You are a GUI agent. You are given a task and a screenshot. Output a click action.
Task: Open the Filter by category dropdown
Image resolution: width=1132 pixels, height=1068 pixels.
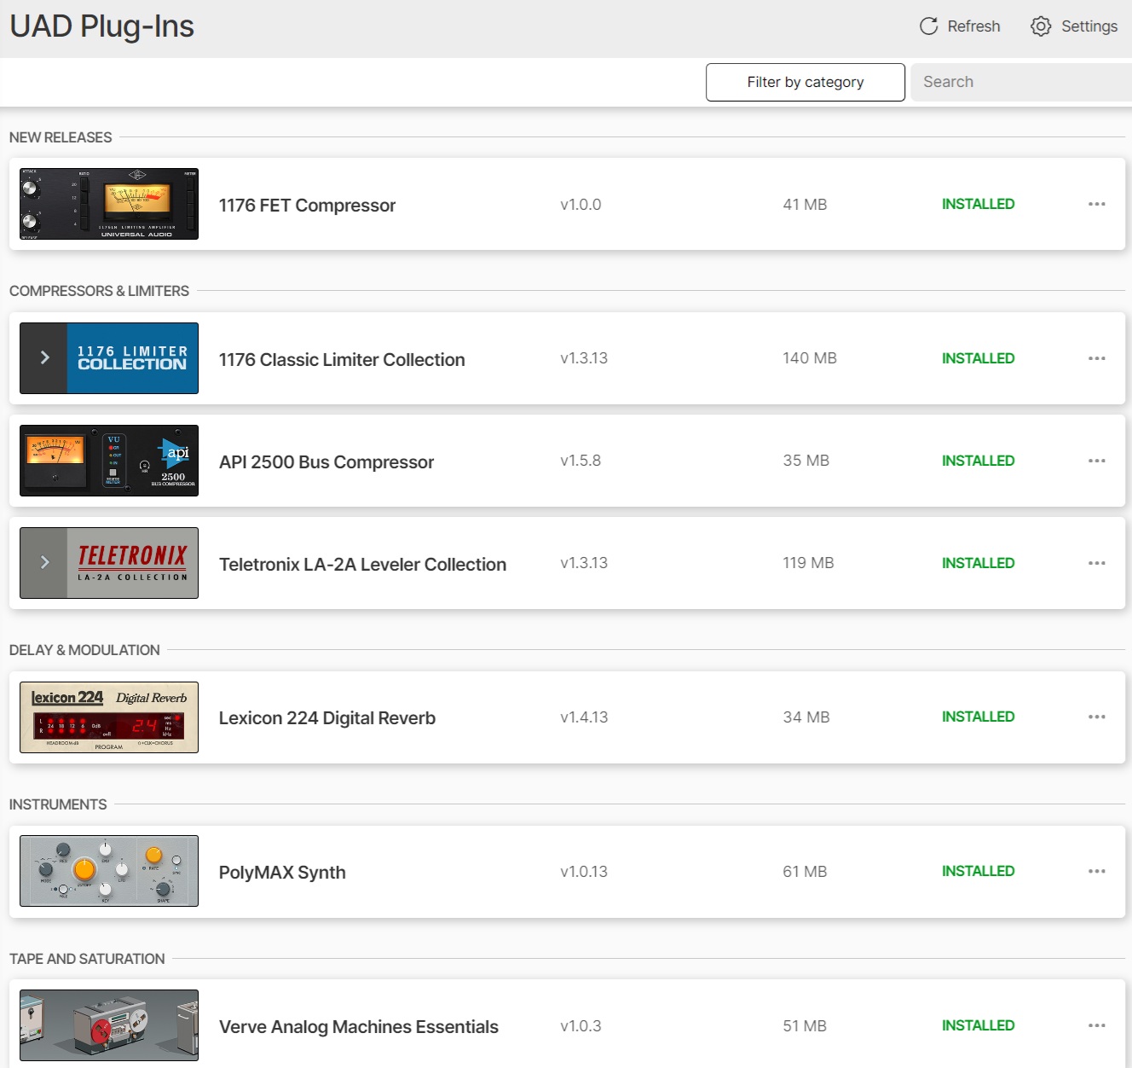pos(806,82)
